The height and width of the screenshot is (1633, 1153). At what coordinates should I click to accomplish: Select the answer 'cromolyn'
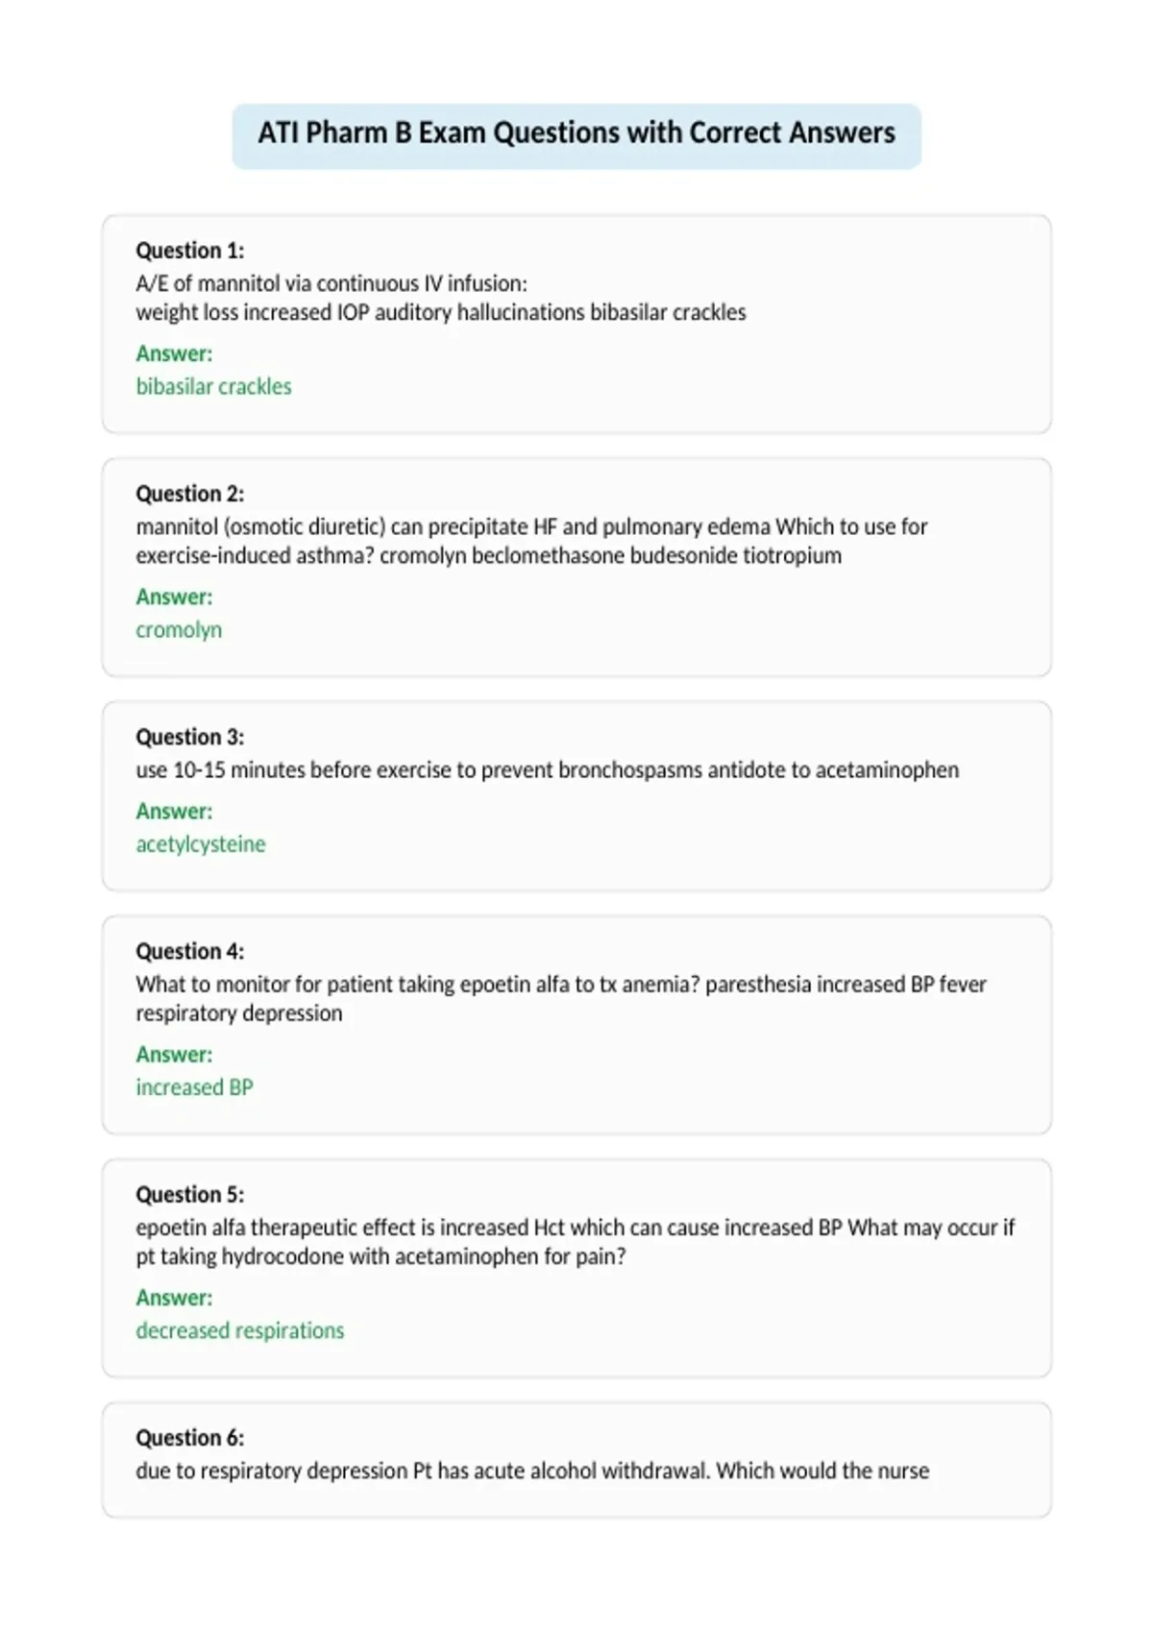[179, 630]
